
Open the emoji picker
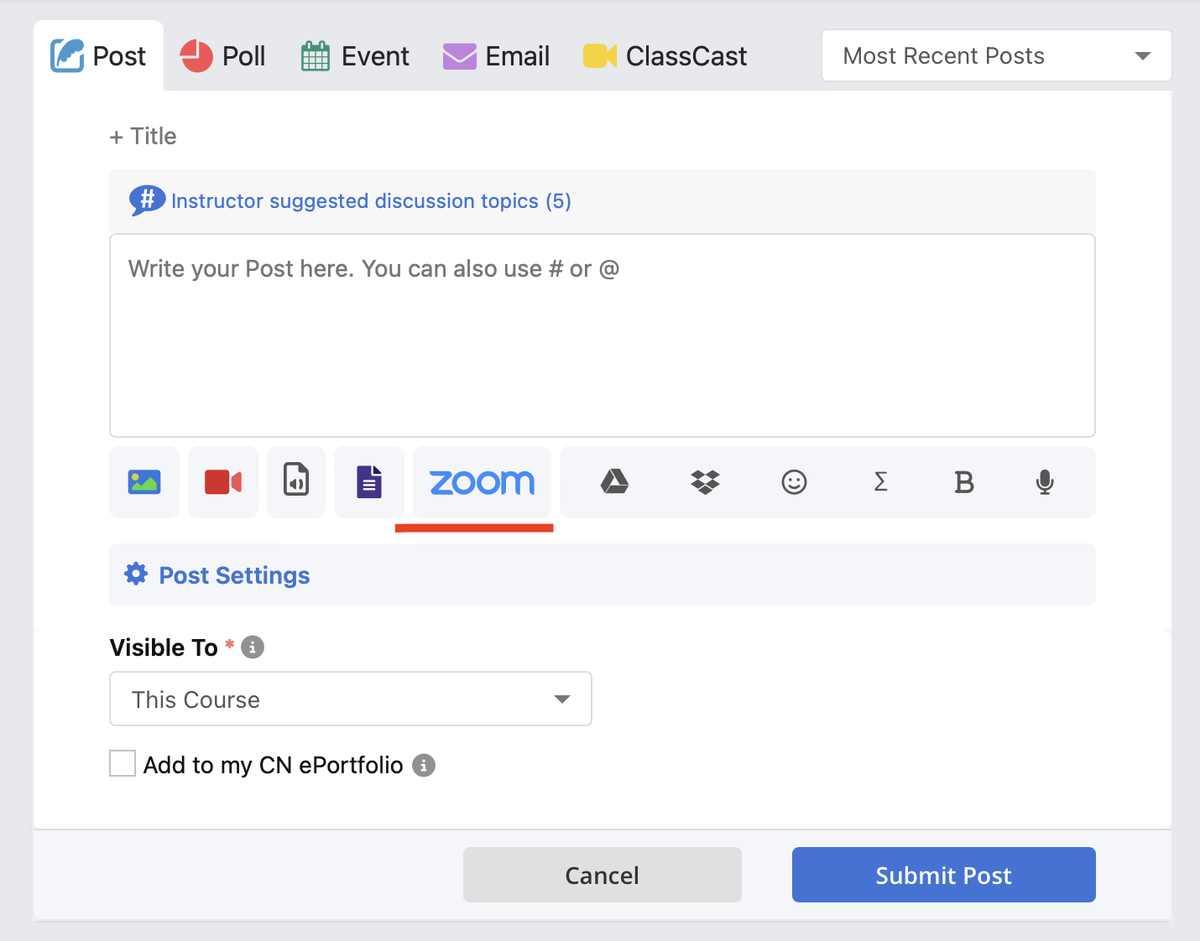[x=794, y=481]
